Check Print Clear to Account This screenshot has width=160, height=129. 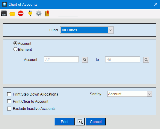(9, 101)
